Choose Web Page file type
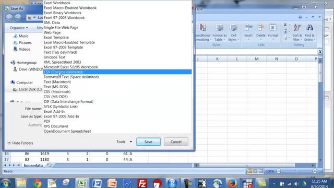The image size is (334, 188). pos(117,32)
